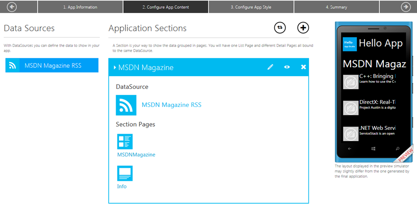Edit the MSDN Magazine section pencil icon
This screenshot has height=207, width=417.
270,67
